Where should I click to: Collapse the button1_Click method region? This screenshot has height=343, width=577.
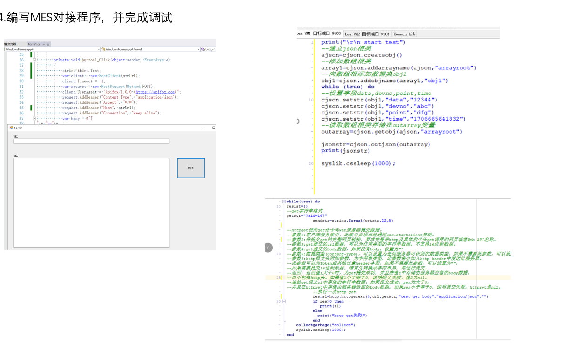(x=34, y=60)
